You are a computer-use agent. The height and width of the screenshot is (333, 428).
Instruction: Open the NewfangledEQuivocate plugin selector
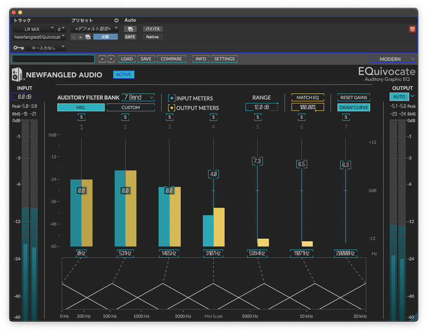click(x=39, y=37)
